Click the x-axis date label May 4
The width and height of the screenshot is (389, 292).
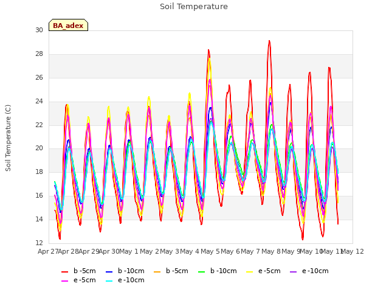[190, 252]
